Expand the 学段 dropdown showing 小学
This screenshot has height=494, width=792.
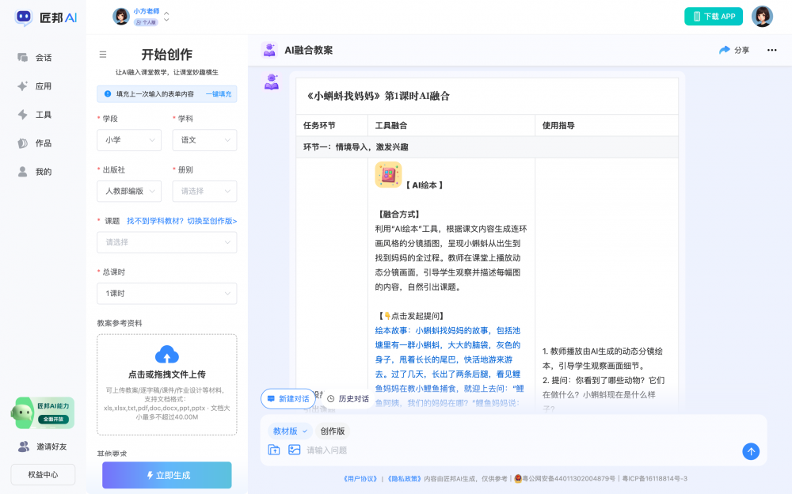click(129, 140)
